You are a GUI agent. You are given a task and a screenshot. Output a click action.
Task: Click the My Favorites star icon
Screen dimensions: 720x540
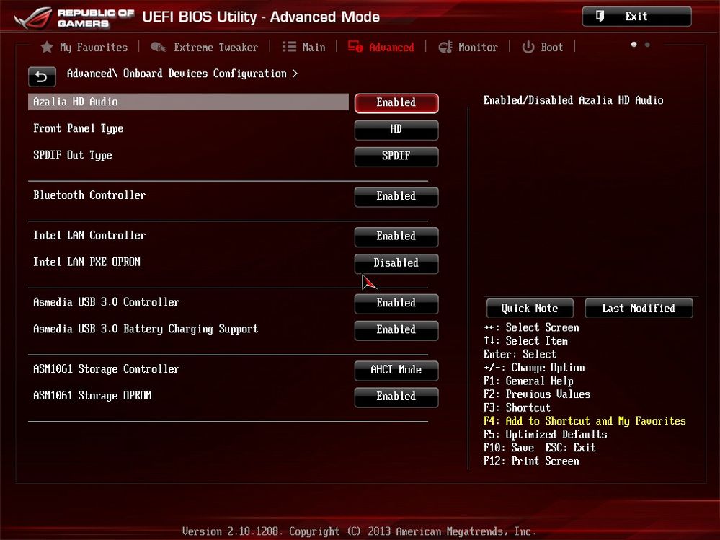pos(47,47)
